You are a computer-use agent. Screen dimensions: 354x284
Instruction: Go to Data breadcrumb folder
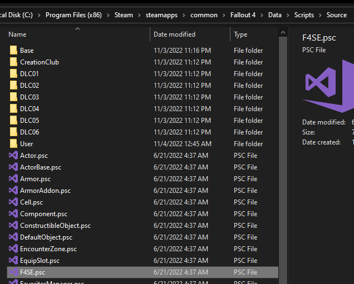click(275, 15)
